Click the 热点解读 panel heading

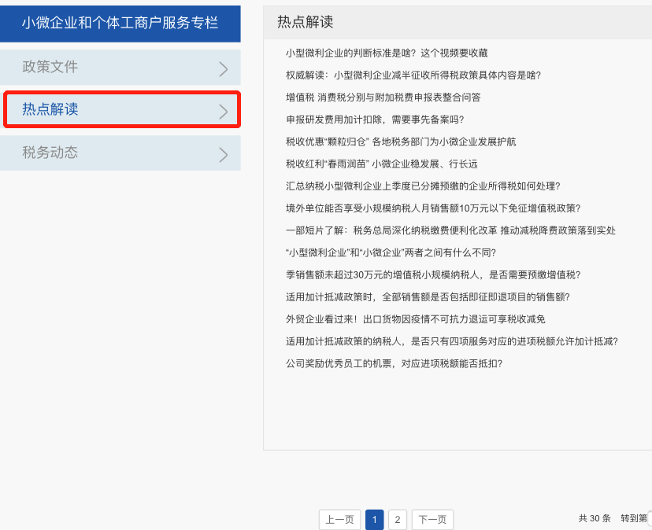click(306, 22)
